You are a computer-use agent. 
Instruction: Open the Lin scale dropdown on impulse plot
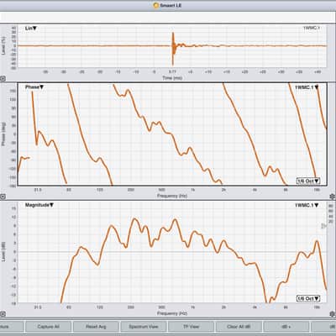pyautogui.click(x=31, y=29)
